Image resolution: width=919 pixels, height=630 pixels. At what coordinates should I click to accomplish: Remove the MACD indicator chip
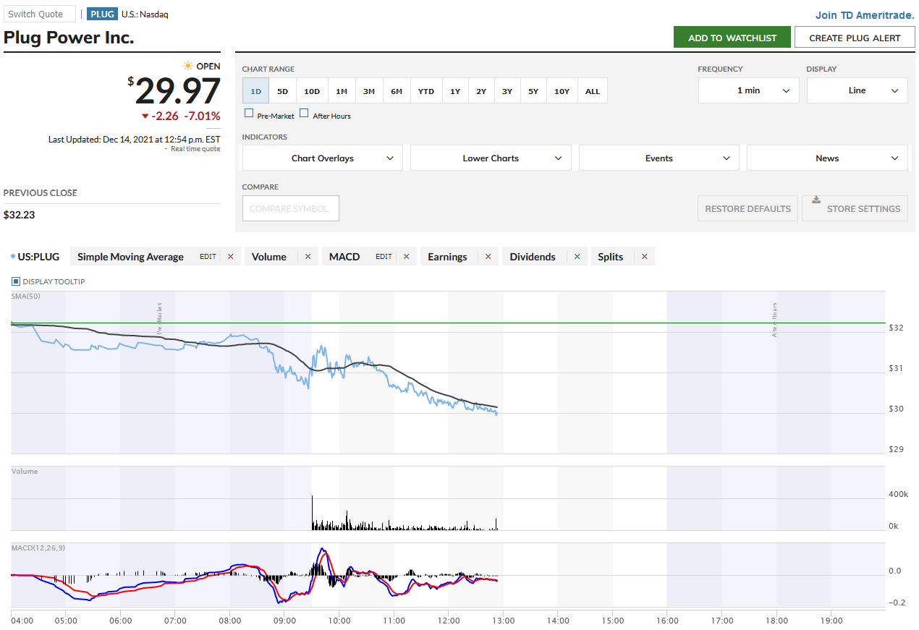pos(406,257)
